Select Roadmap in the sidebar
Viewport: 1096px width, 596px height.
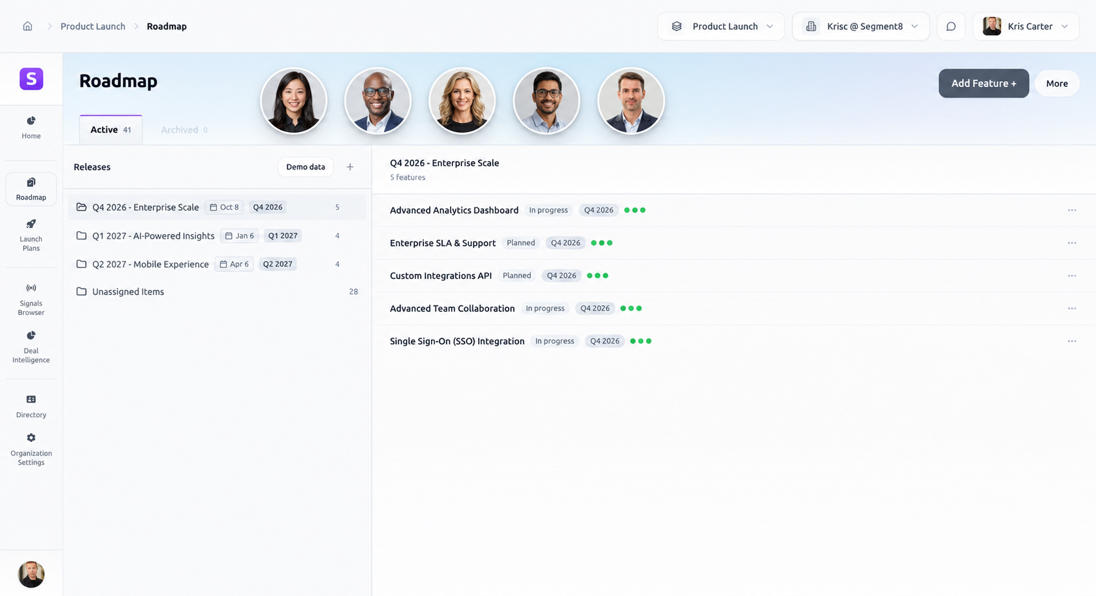click(x=31, y=189)
